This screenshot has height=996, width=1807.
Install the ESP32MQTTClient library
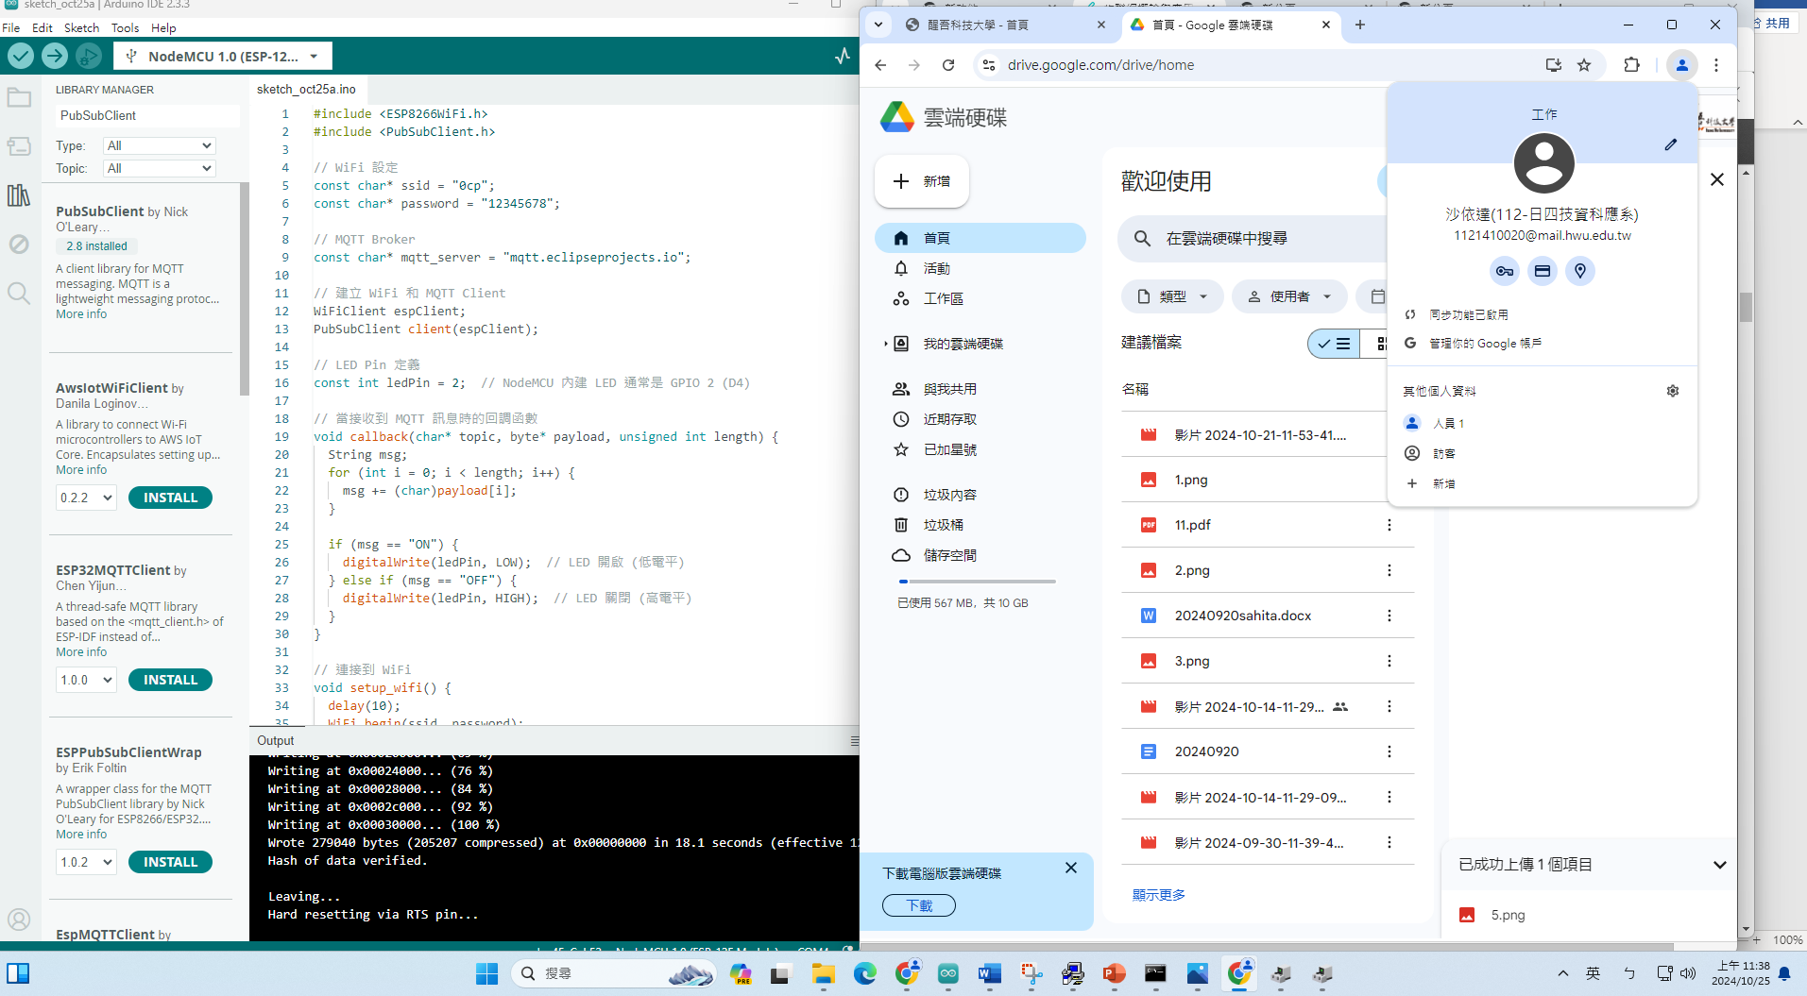click(170, 680)
